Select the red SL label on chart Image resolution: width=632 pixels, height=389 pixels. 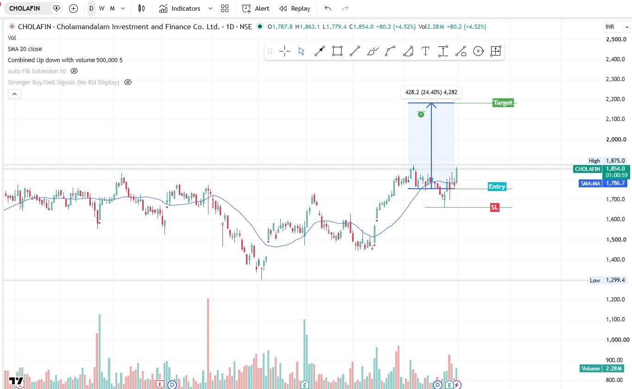[495, 207]
